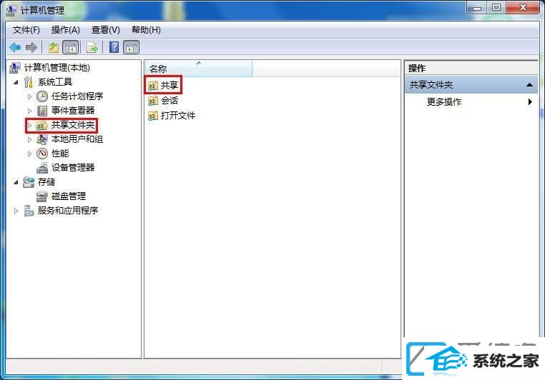Collapse the 系统工具 tree node

(x=16, y=82)
